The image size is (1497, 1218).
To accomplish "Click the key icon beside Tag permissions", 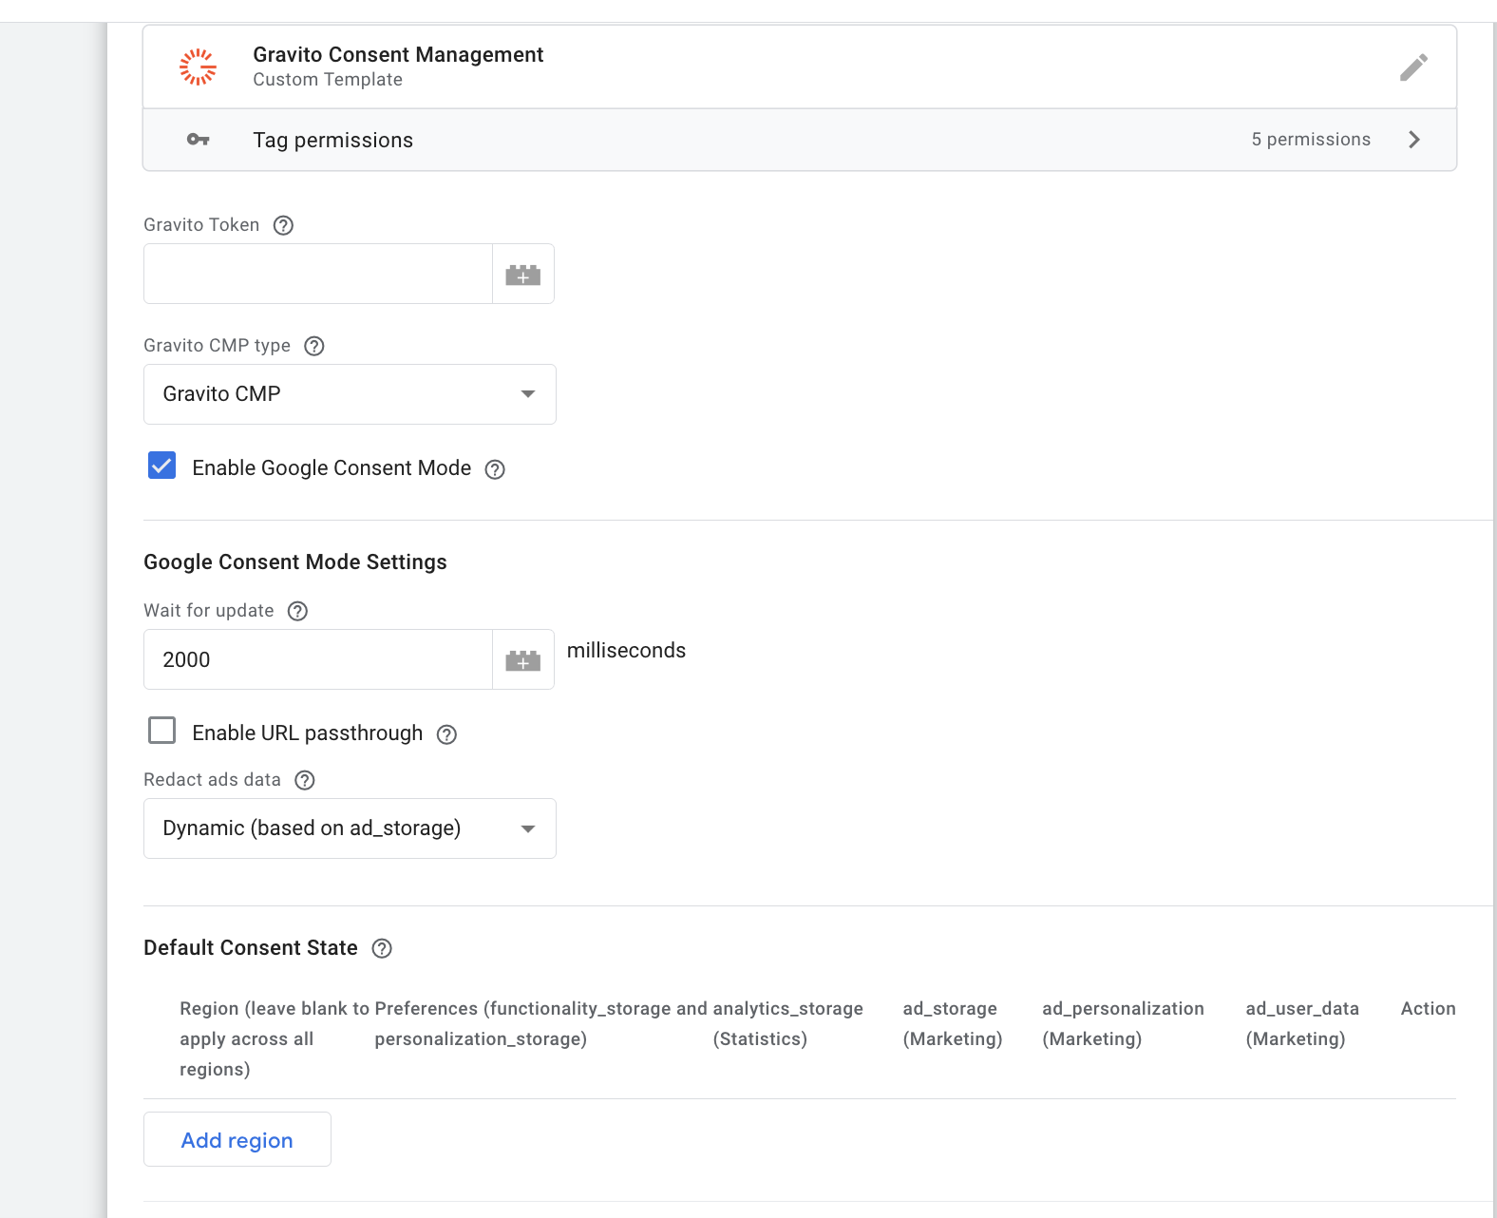I will tap(199, 140).
